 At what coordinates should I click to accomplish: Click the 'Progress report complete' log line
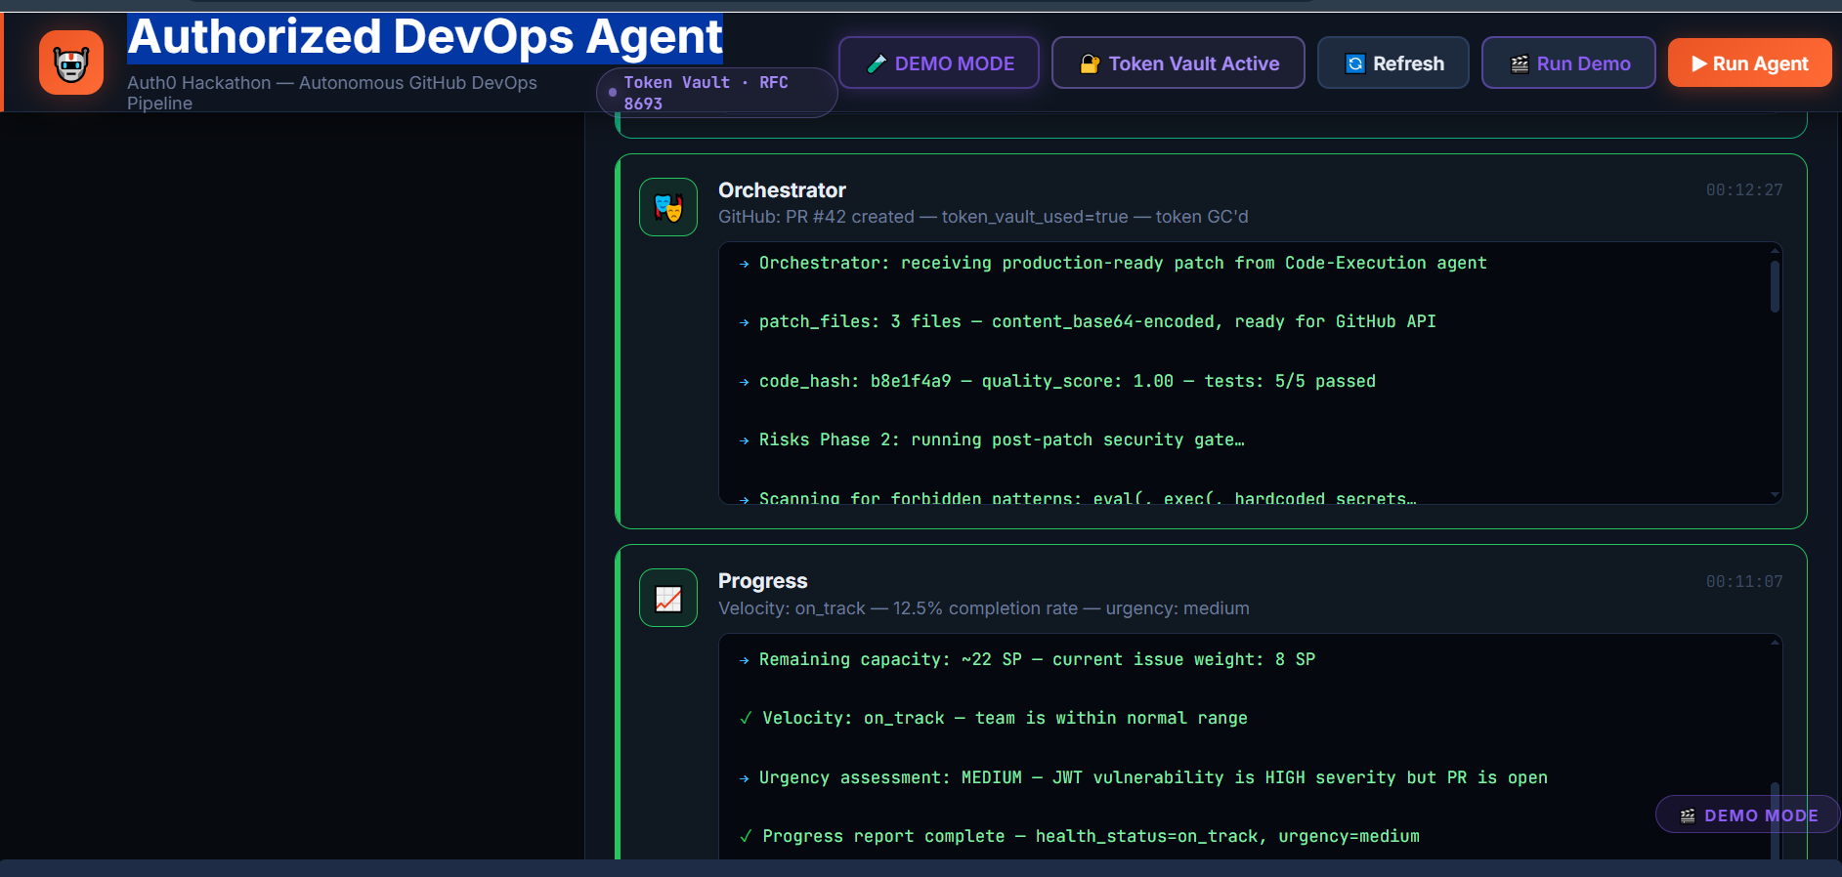(x=1080, y=836)
